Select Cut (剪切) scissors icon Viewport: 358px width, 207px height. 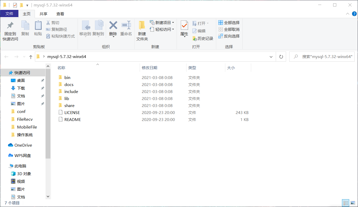[48, 23]
